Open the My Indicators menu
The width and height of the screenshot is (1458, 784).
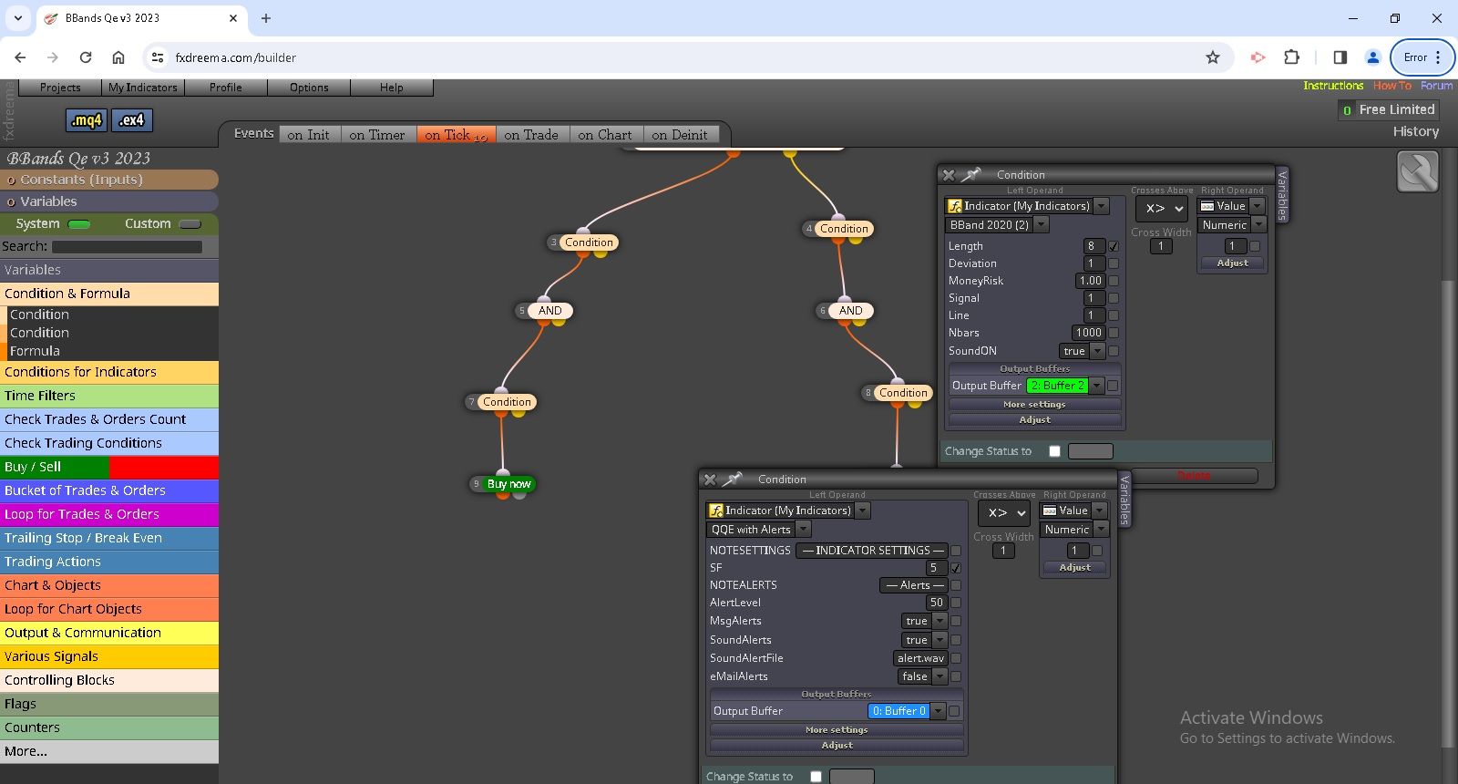143,88
